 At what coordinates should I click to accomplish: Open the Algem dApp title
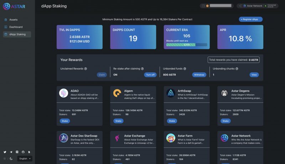tap(129, 91)
